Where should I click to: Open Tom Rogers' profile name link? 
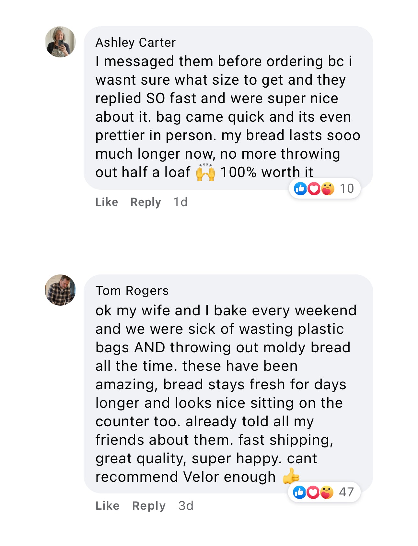(x=132, y=291)
